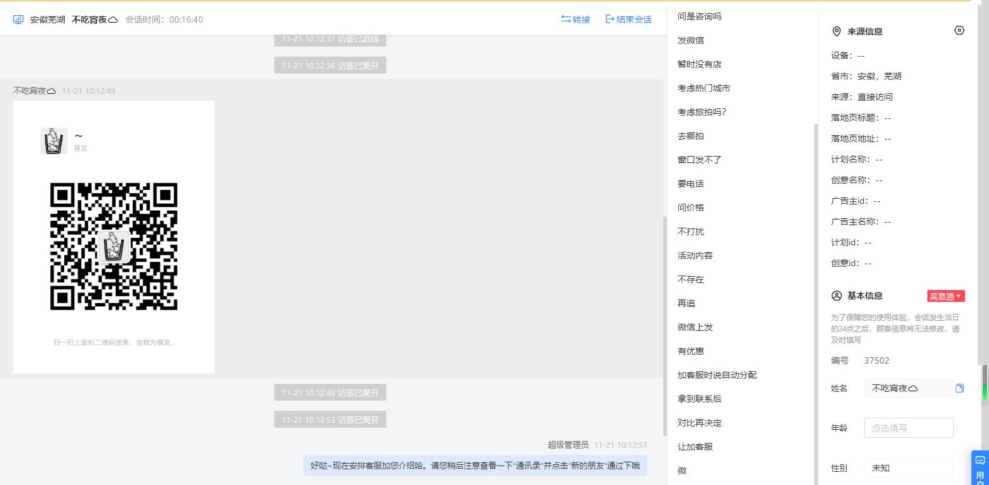Click the 姓名 field showing 不吃宵夜
The height and width of the screenshot is (485, 989).
(908, 388)
